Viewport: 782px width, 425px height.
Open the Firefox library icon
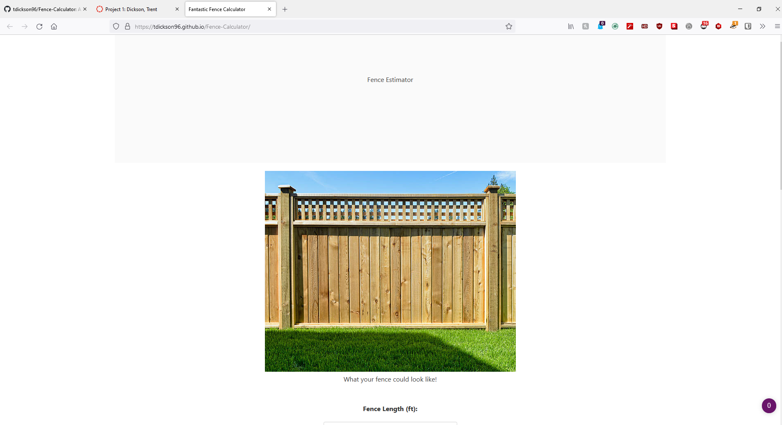571,27
